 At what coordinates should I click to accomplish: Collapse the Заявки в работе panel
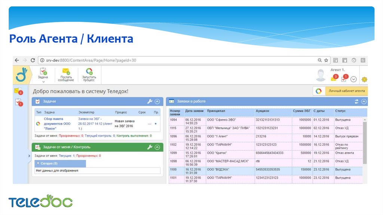point(364,102)
